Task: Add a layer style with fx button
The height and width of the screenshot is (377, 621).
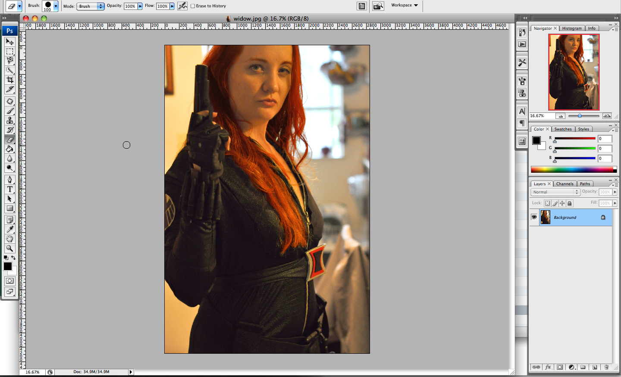Action: click(548, 367)
